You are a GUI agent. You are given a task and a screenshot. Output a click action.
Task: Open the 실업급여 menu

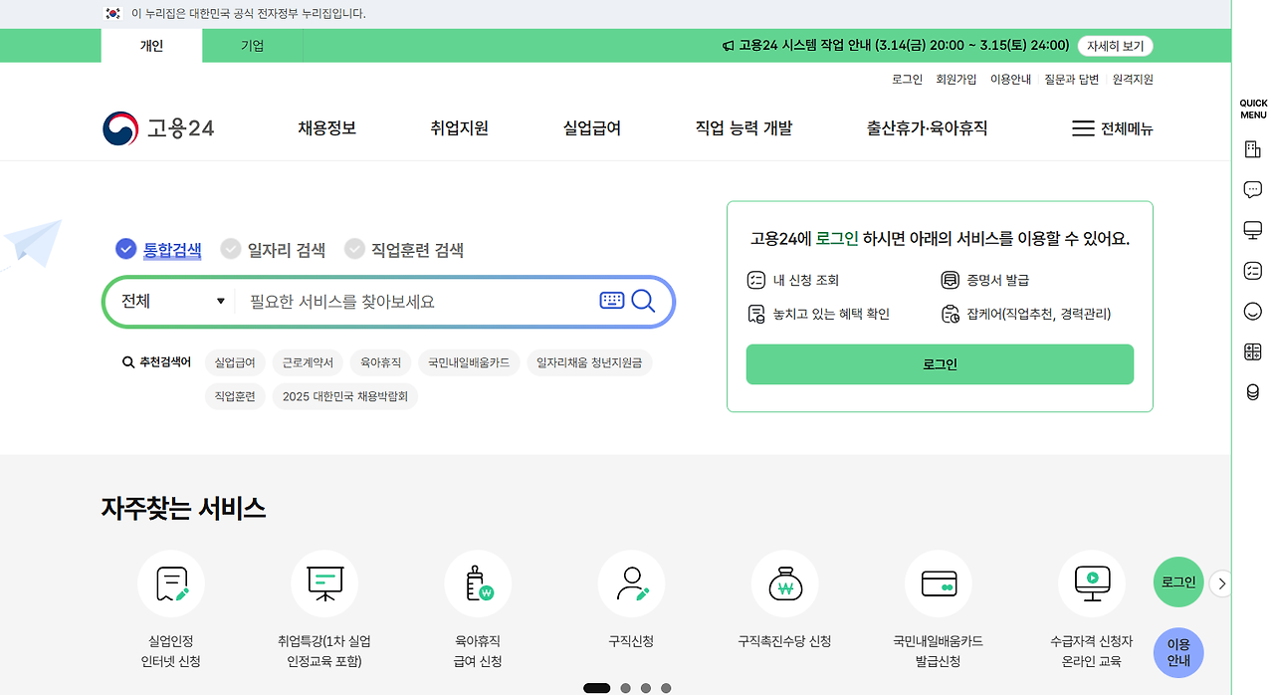click(x=591, y=128)
